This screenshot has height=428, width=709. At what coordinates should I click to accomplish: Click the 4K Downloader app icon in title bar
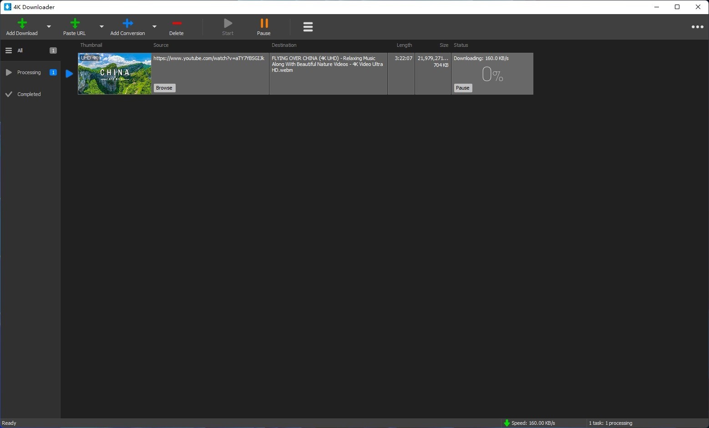[8, 7]
